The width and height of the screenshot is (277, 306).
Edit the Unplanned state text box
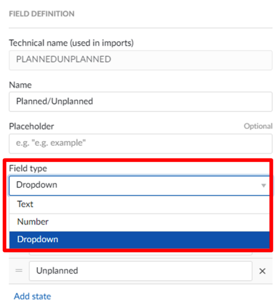point(140,271)
